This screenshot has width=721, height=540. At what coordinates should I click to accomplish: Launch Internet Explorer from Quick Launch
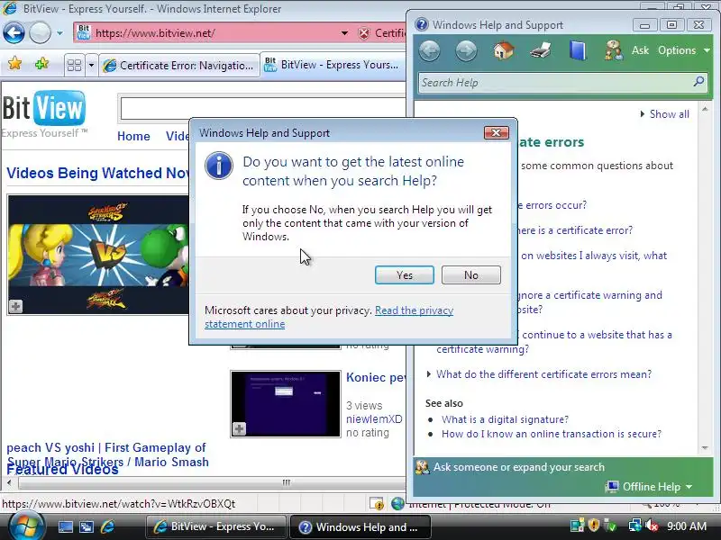point(107,527)
